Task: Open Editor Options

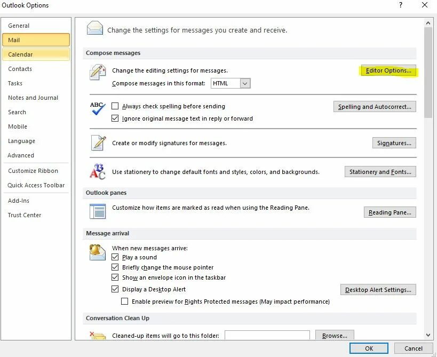Action: click(388, 70)
